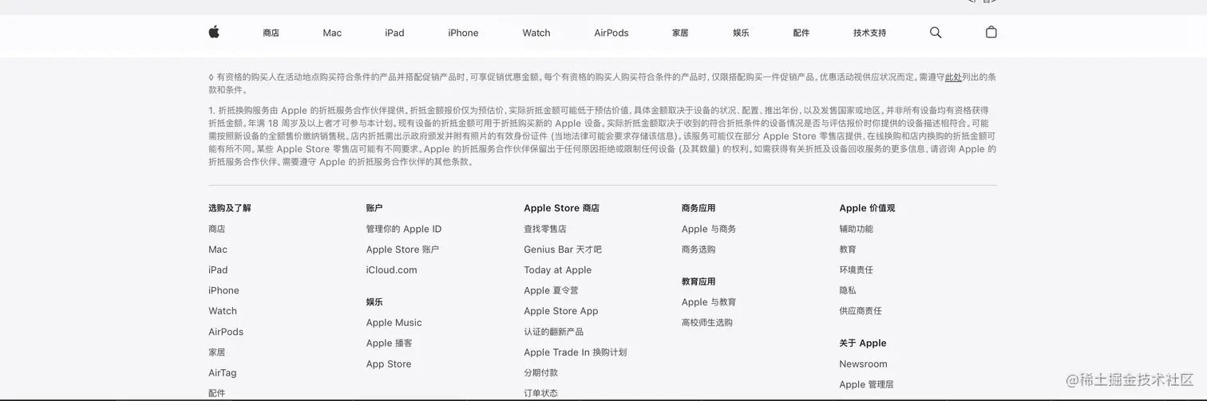This screenshot has width=1207, height=401.
Task: Select the 选购及了解 column heading
Action: [230, 208]
